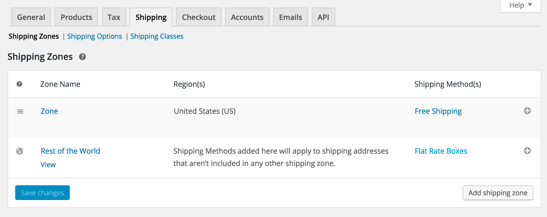
Task: Click the help icon in table header
Action: point(19,84)
